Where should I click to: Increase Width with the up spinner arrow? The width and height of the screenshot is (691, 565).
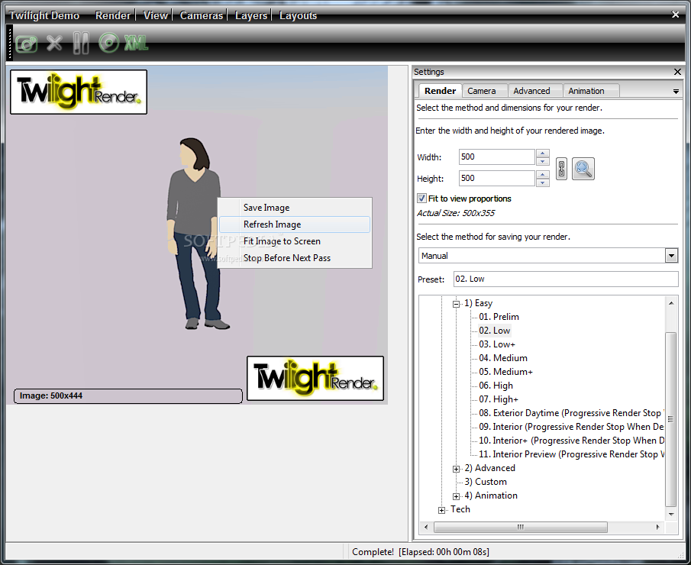(542, 153)
